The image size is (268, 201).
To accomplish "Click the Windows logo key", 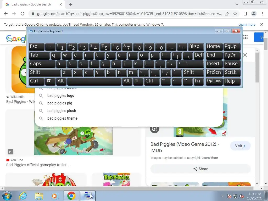I will (x=50, y=81).
